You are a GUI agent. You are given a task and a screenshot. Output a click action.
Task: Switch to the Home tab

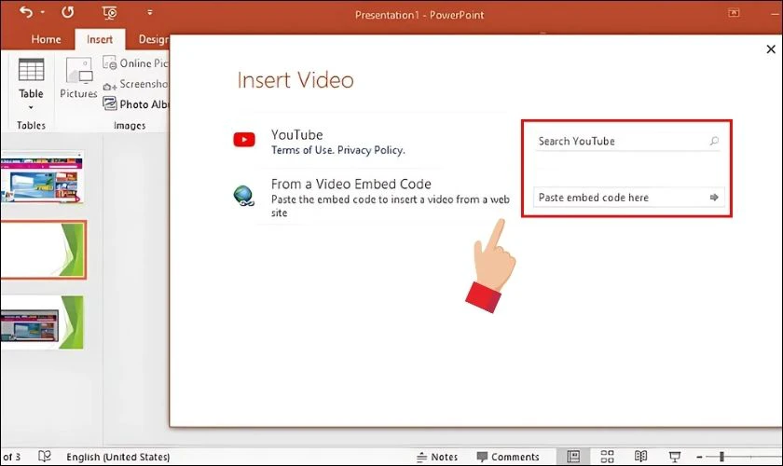coord(46,39)
